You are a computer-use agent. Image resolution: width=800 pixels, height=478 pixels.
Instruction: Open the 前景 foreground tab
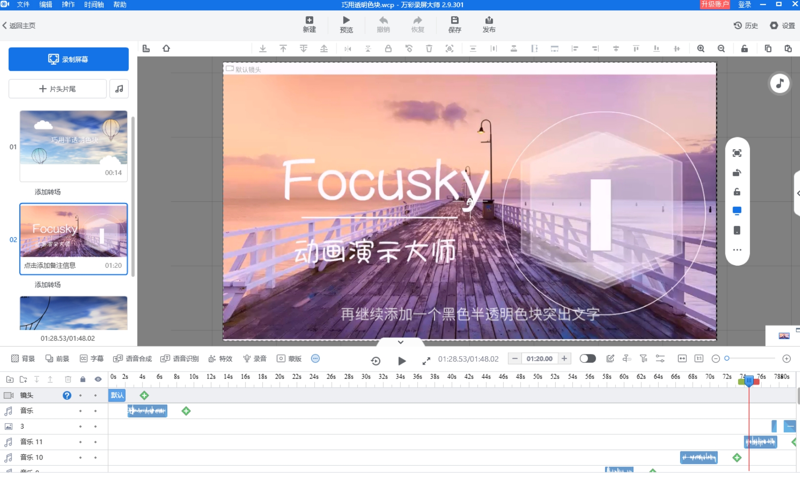click(58, 359)
